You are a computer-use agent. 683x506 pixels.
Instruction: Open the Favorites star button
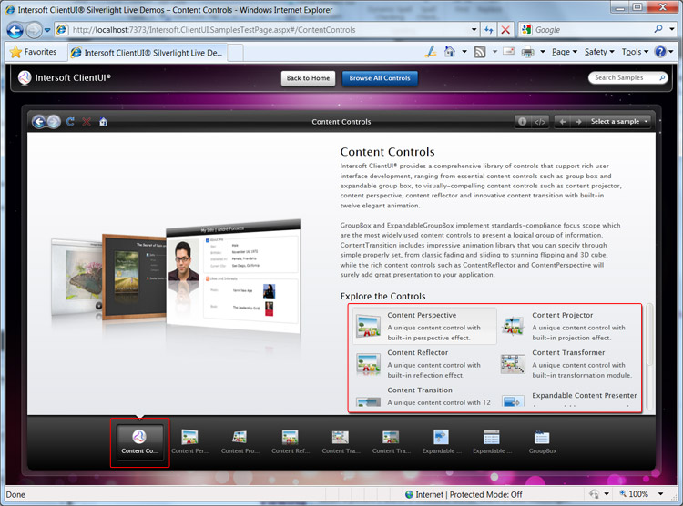(34, 52)
